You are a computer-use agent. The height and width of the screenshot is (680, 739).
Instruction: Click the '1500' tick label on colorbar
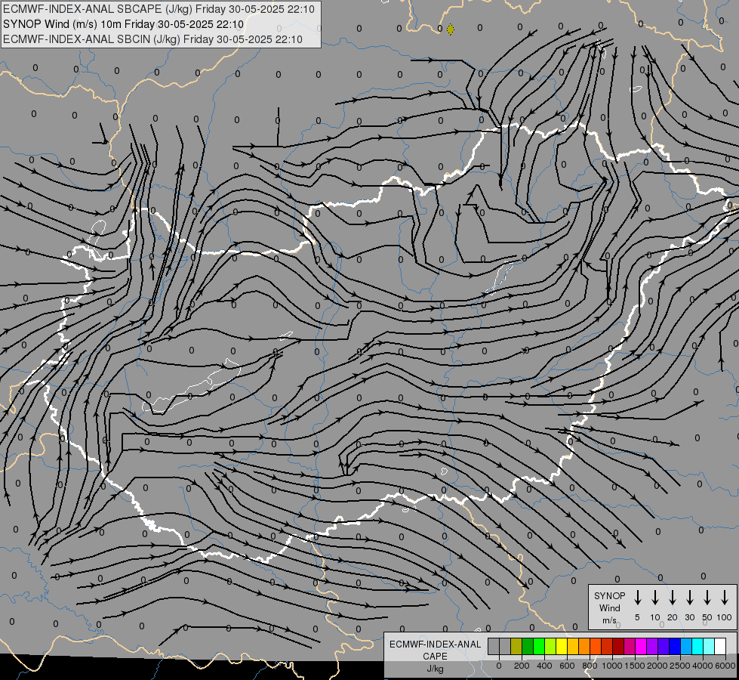click(x=635, y=666)
